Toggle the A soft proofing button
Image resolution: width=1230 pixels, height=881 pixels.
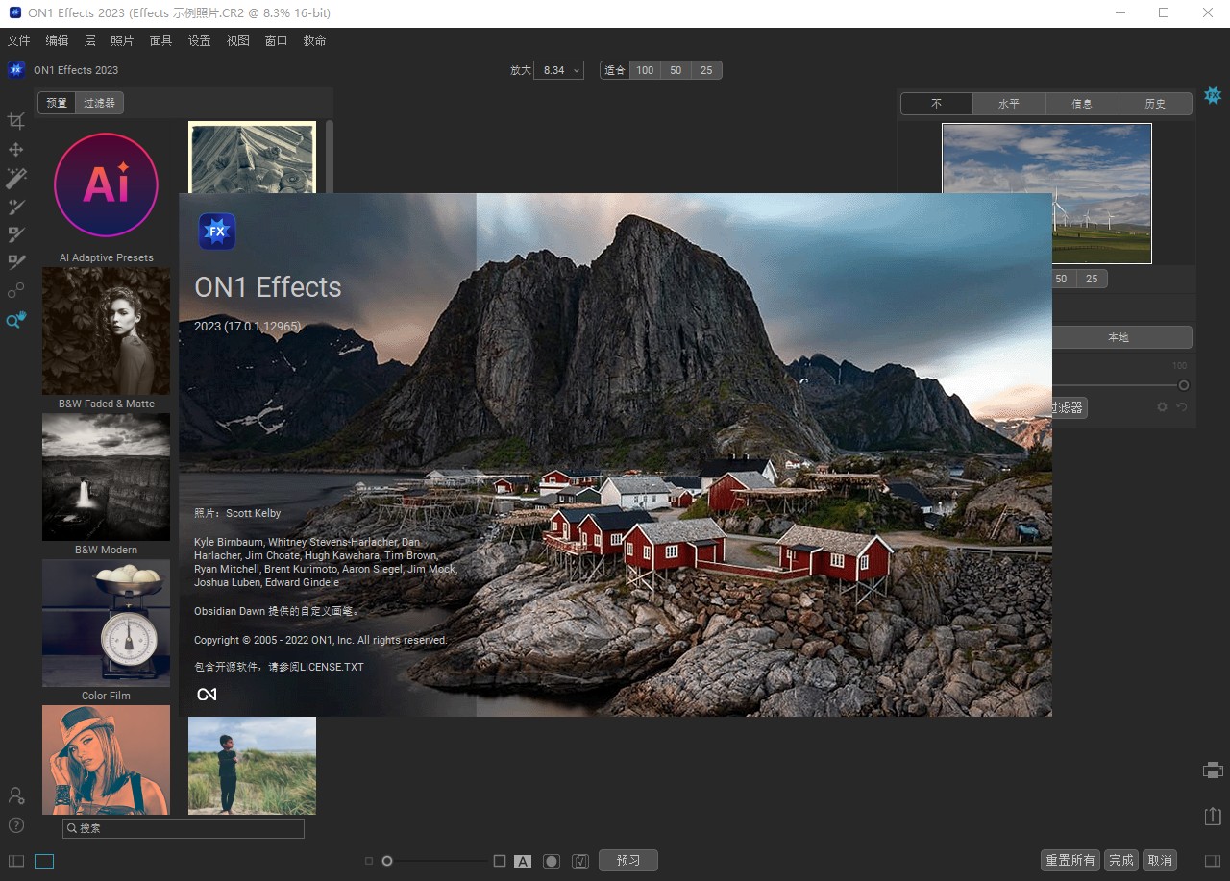click(x=523, y=861)
